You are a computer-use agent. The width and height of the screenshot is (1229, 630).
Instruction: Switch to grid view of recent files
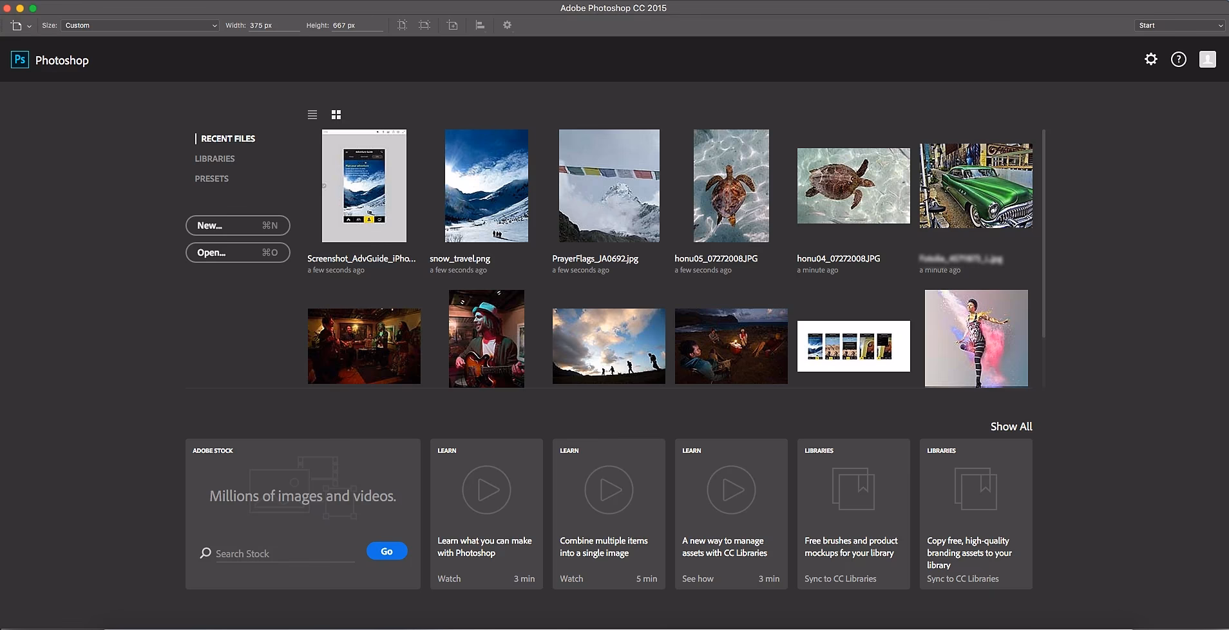tap(336, 114)
